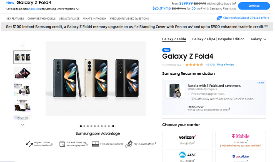Select the T-Mobile carrier option
Viewport: 275px width, 162px height.
tap(241, 140)
